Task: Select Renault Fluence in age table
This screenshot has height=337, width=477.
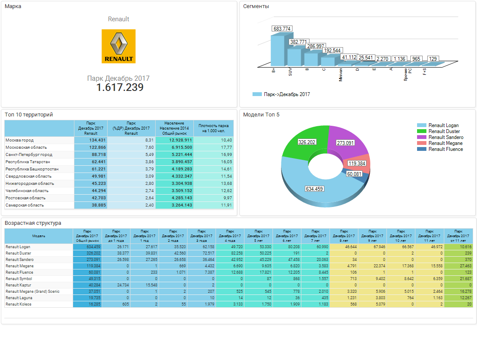Action: pyautogui.click(x=19, y=272)
